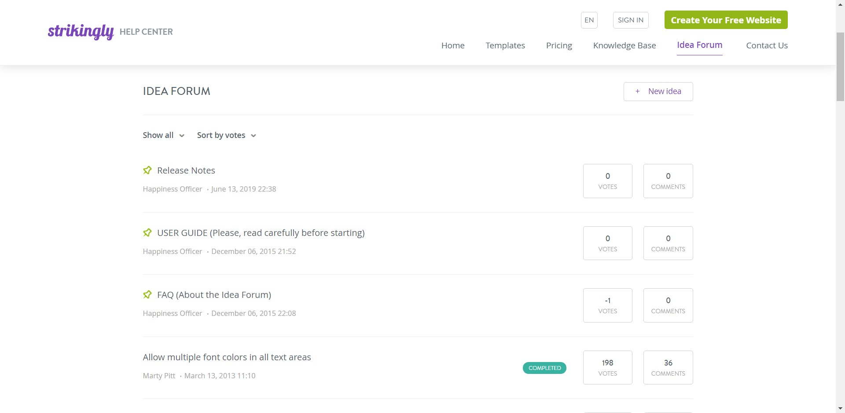Click the SIGN IN button
845x413 pixels.
pos(630,20)
